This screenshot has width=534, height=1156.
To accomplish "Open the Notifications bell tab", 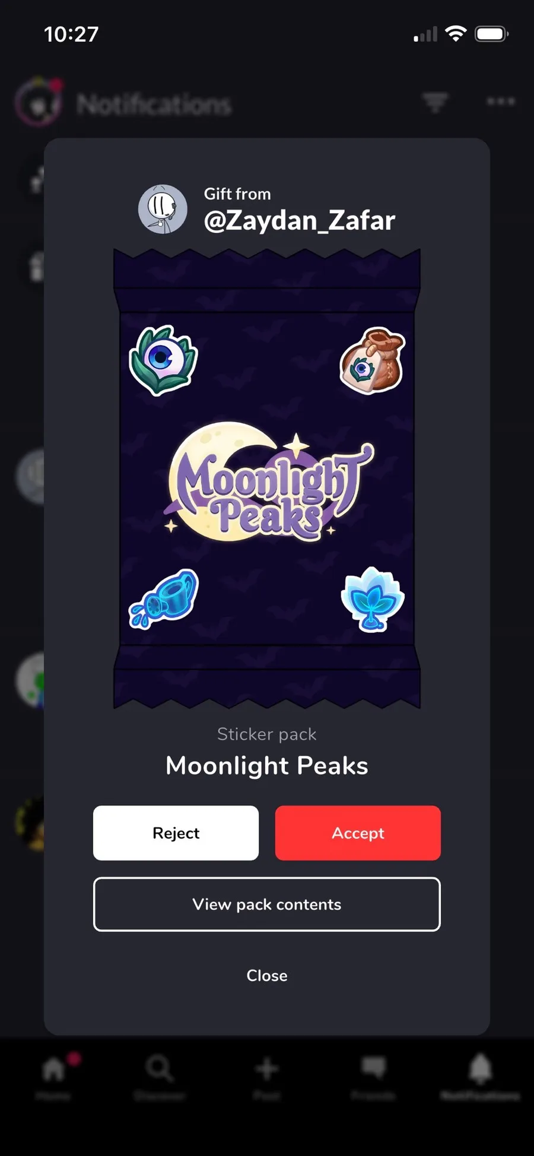I will pos(480,1076).
